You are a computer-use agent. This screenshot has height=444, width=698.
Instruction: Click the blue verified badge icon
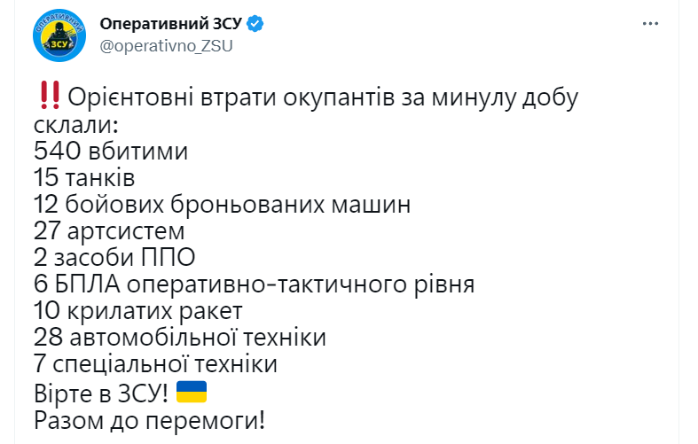(x=255, y=24)
